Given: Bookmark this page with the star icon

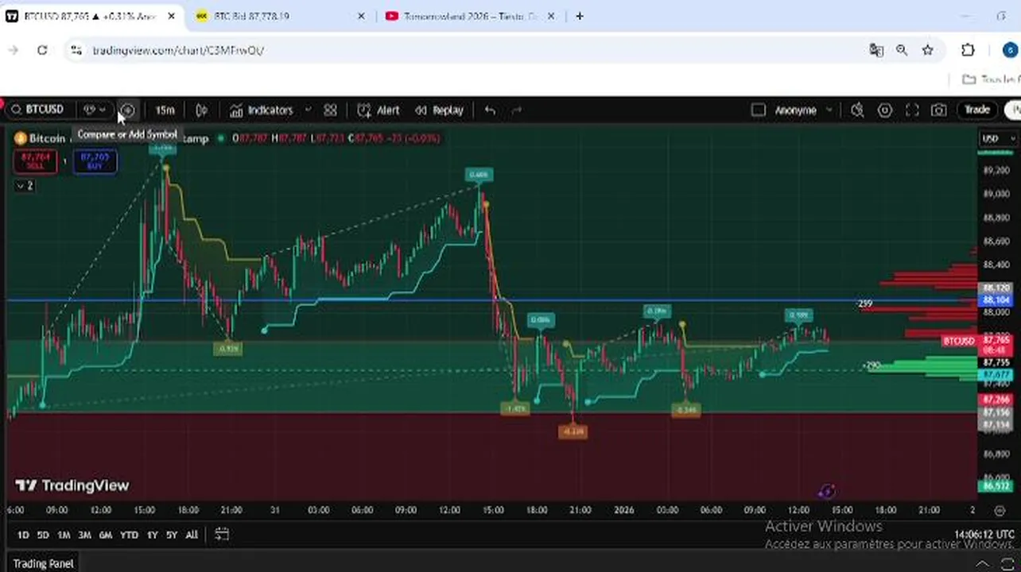Looking at the screenshot, I should point(927,50).
